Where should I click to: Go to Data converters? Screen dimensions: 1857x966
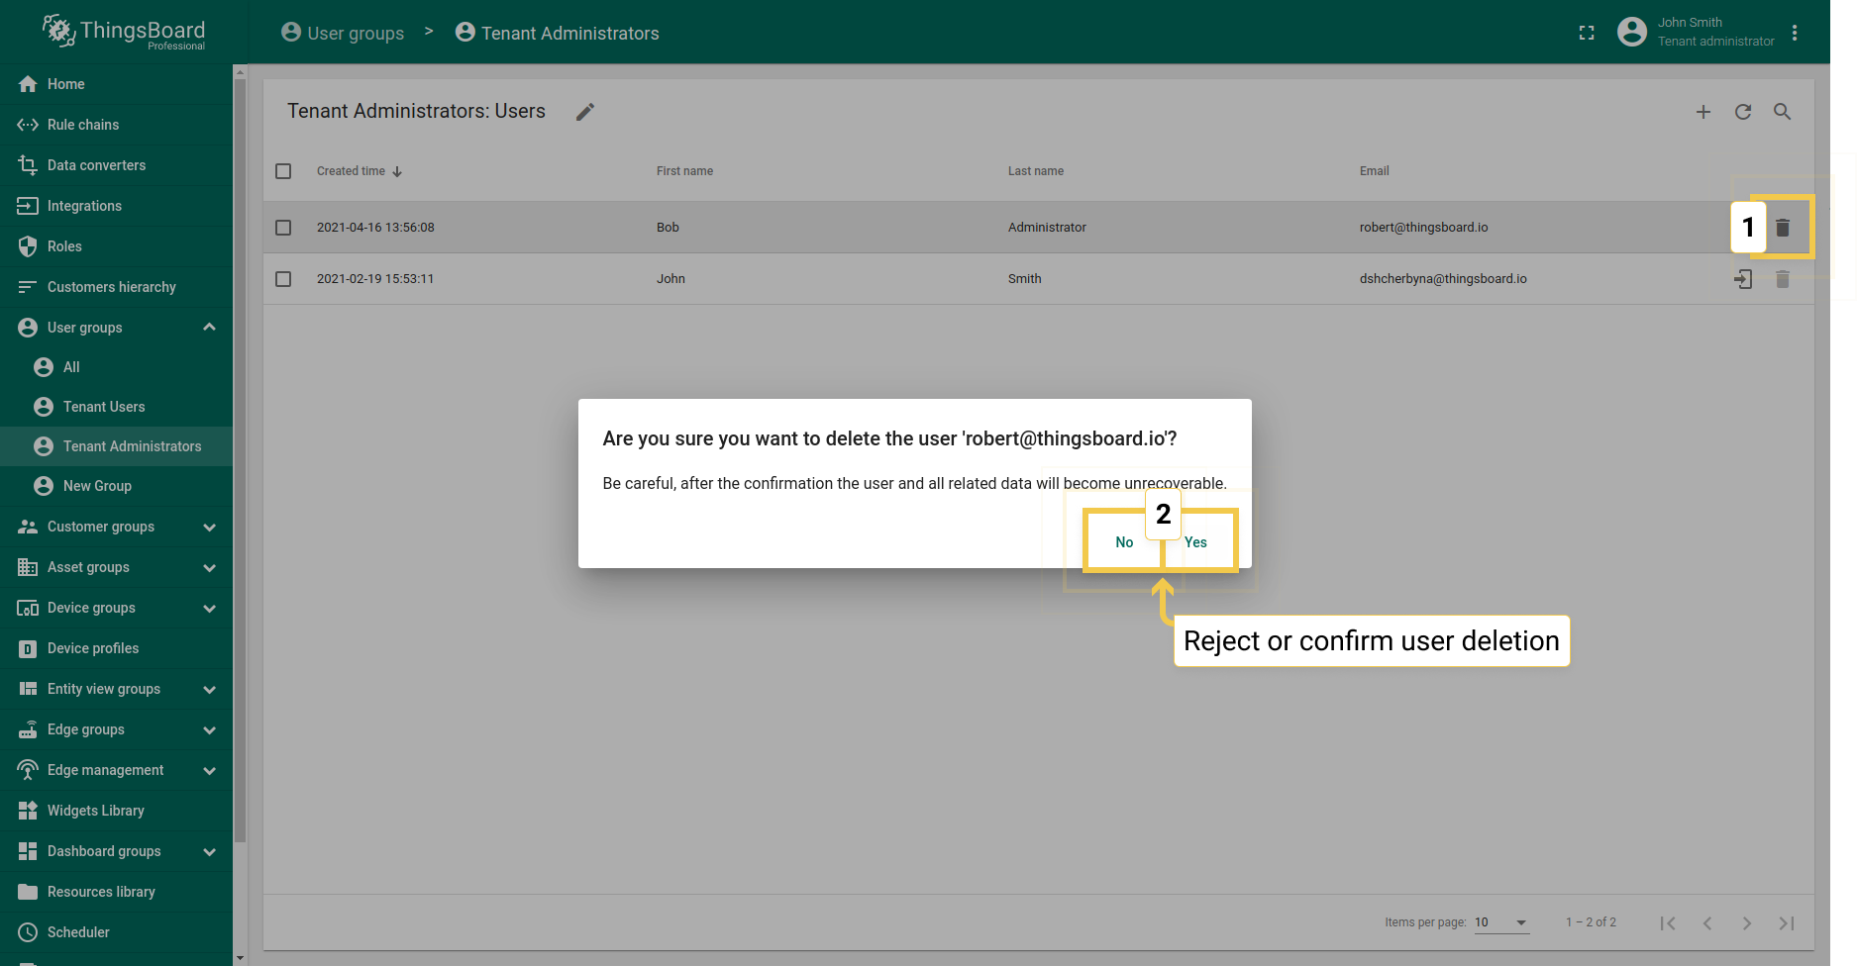pyautogui.click(x=116, y=165)
